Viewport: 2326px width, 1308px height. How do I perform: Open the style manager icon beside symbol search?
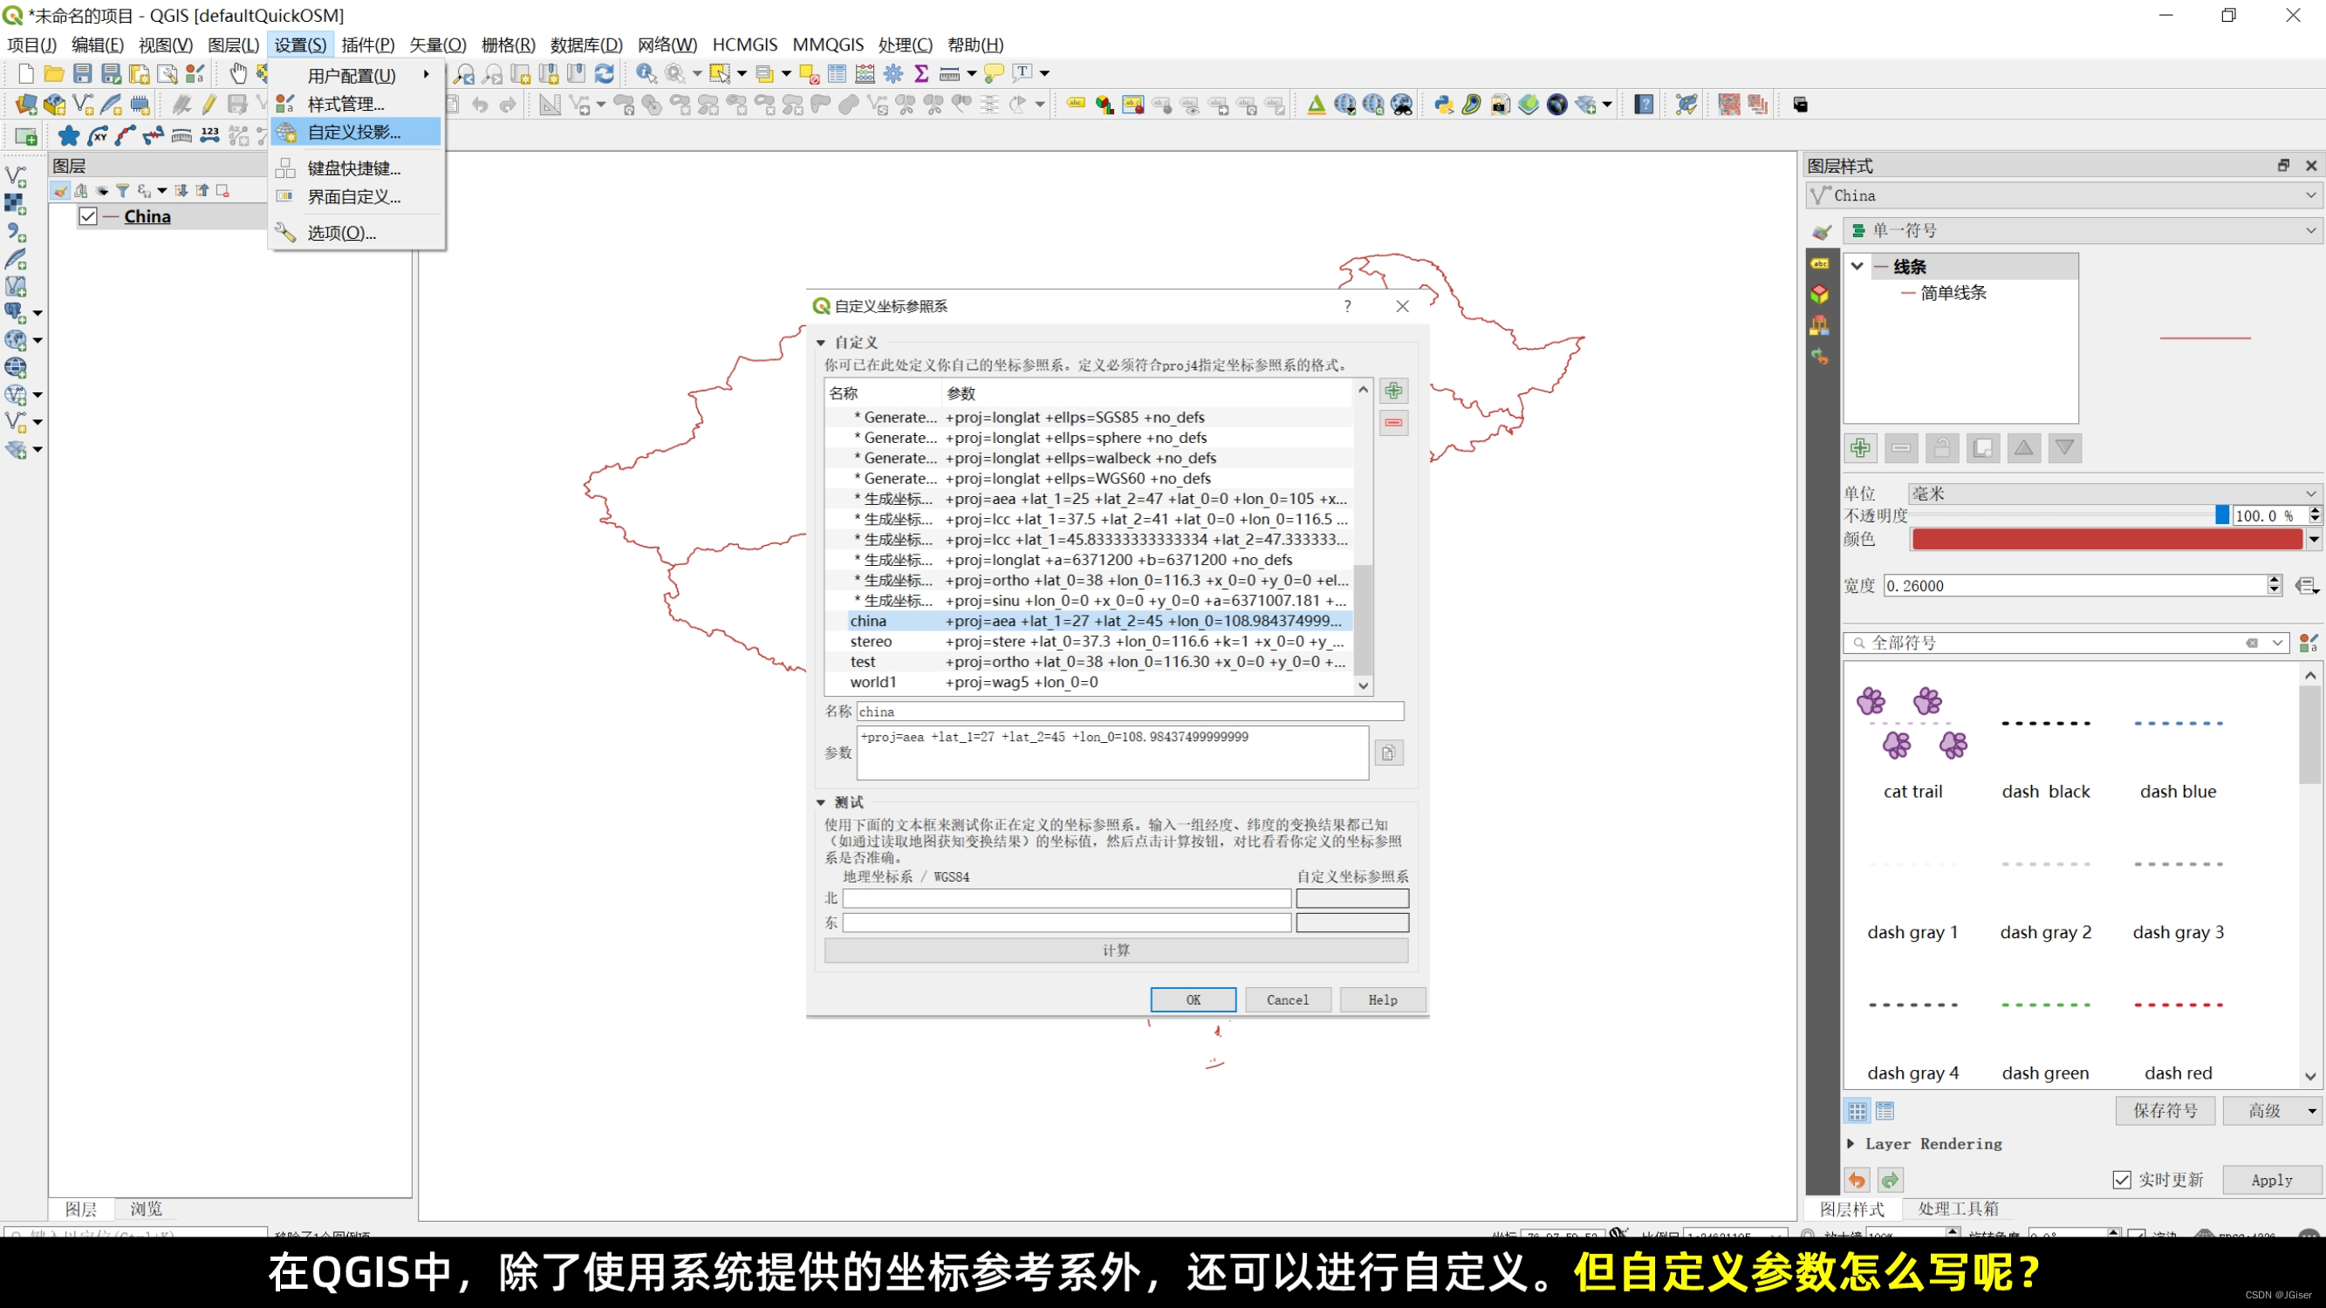coord(2308,643)
